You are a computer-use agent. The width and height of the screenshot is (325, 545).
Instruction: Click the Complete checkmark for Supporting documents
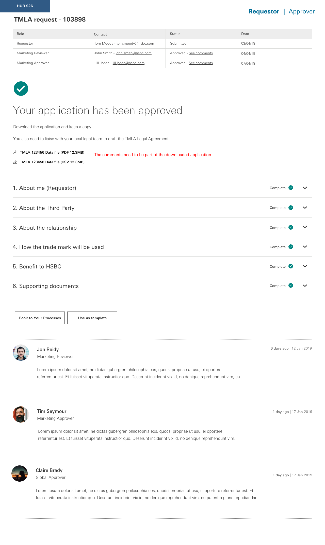291,285
